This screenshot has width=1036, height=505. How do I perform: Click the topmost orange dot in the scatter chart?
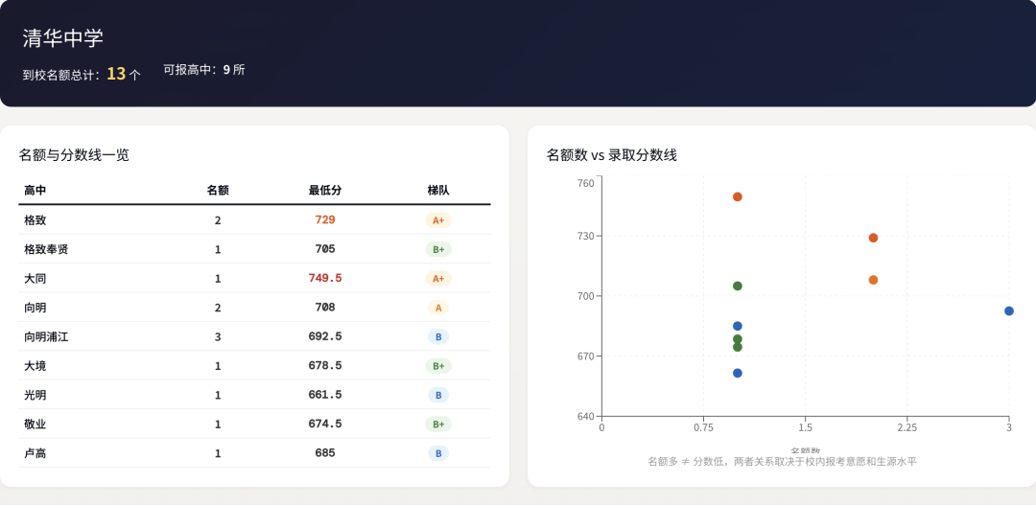pos(738,196)
